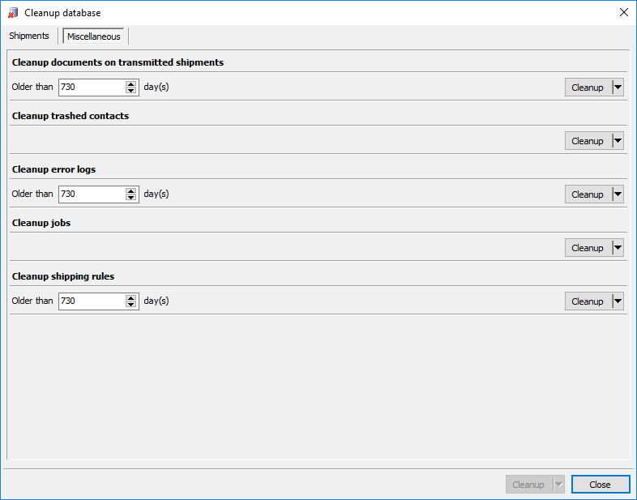Click Cleanup for trashed contacts
Screen dimensions: 637x500
(x=588, y=141)
